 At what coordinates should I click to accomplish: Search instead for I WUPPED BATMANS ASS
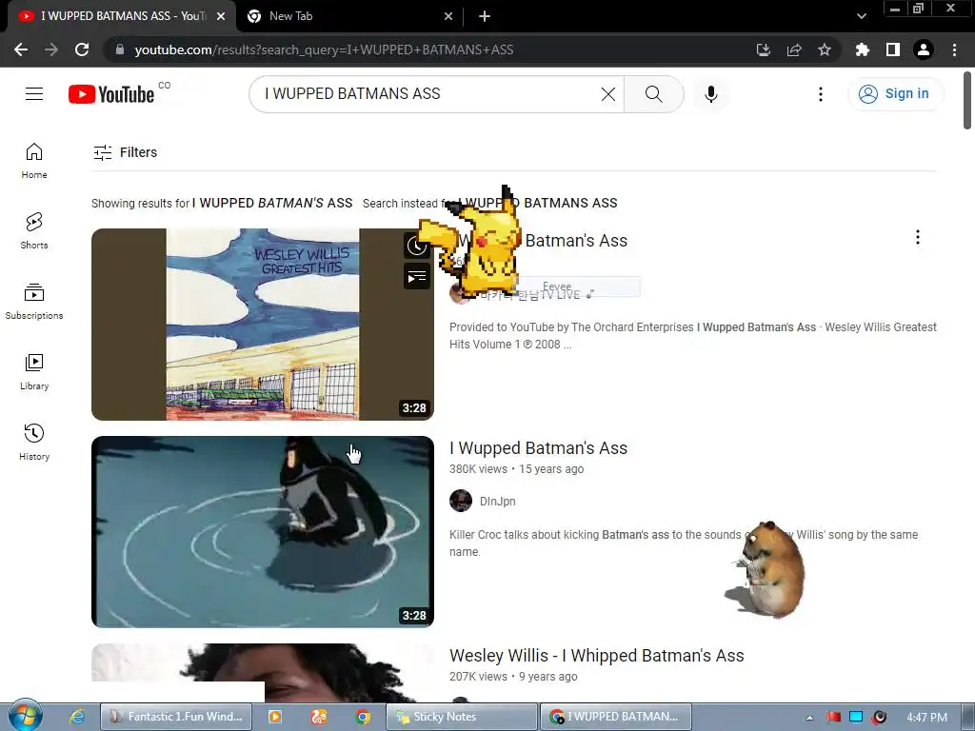tap(537, 203)
